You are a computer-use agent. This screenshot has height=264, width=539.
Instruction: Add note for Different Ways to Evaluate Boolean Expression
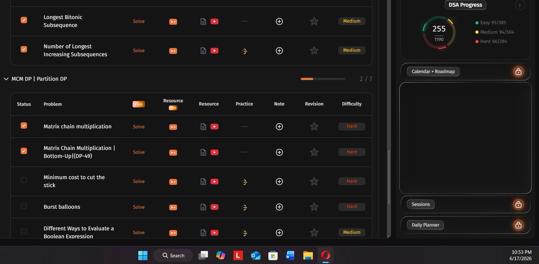pos(279,233)
